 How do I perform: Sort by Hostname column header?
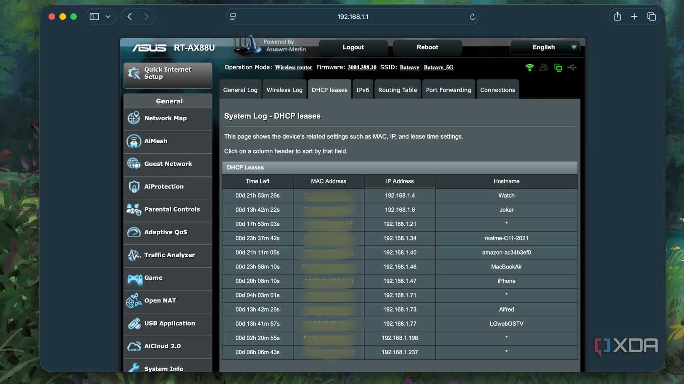[x=507, y=181]
